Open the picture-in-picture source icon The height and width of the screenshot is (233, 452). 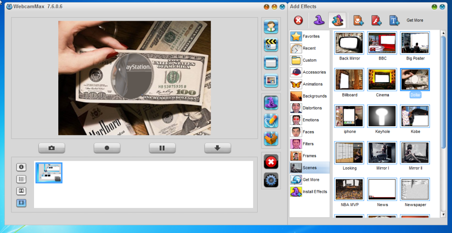[271, 80]
